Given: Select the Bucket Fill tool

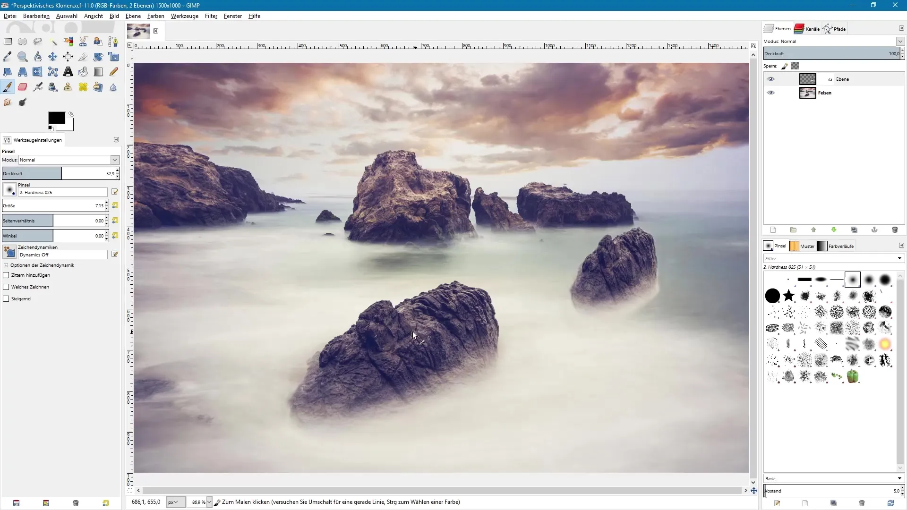Looking at the screenshot, I should 83,72.
